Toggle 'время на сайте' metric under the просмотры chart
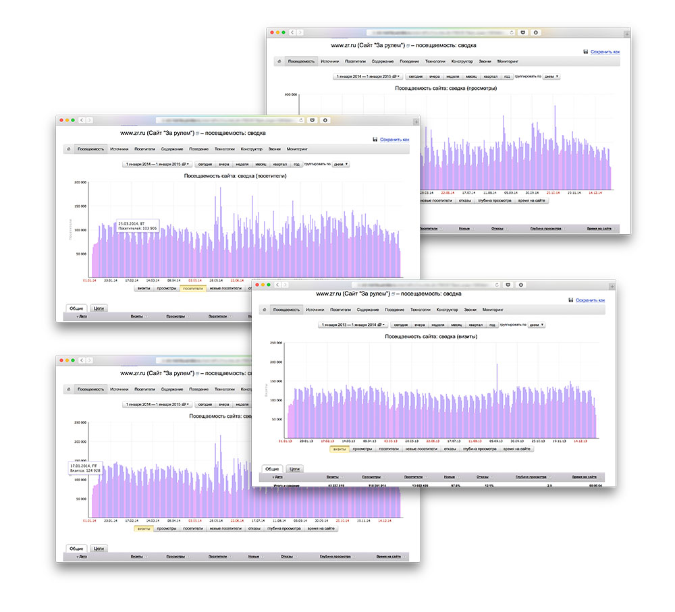This screenshot has height=612, width=675. pyautogui.click(x=532, y=200)
